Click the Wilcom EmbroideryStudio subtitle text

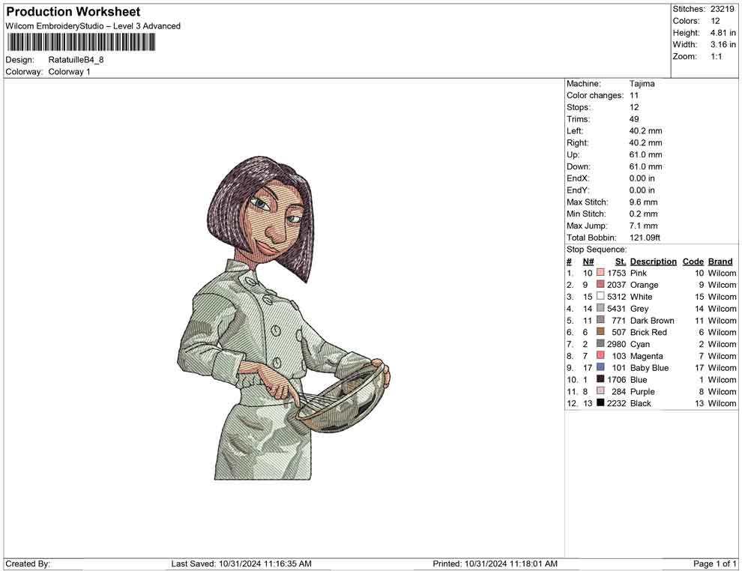point(93,26)
